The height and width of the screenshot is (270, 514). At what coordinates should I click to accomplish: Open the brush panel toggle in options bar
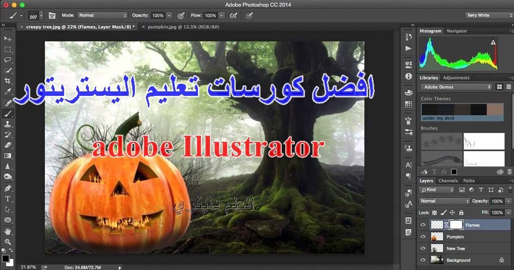point(52,16)
